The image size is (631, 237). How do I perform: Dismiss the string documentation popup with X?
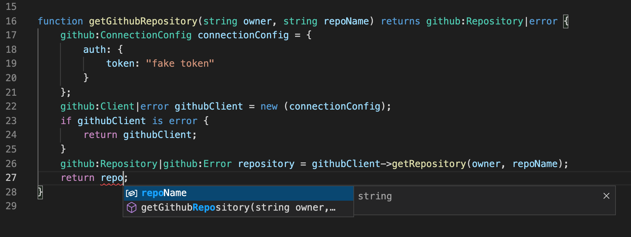point(606,196)
